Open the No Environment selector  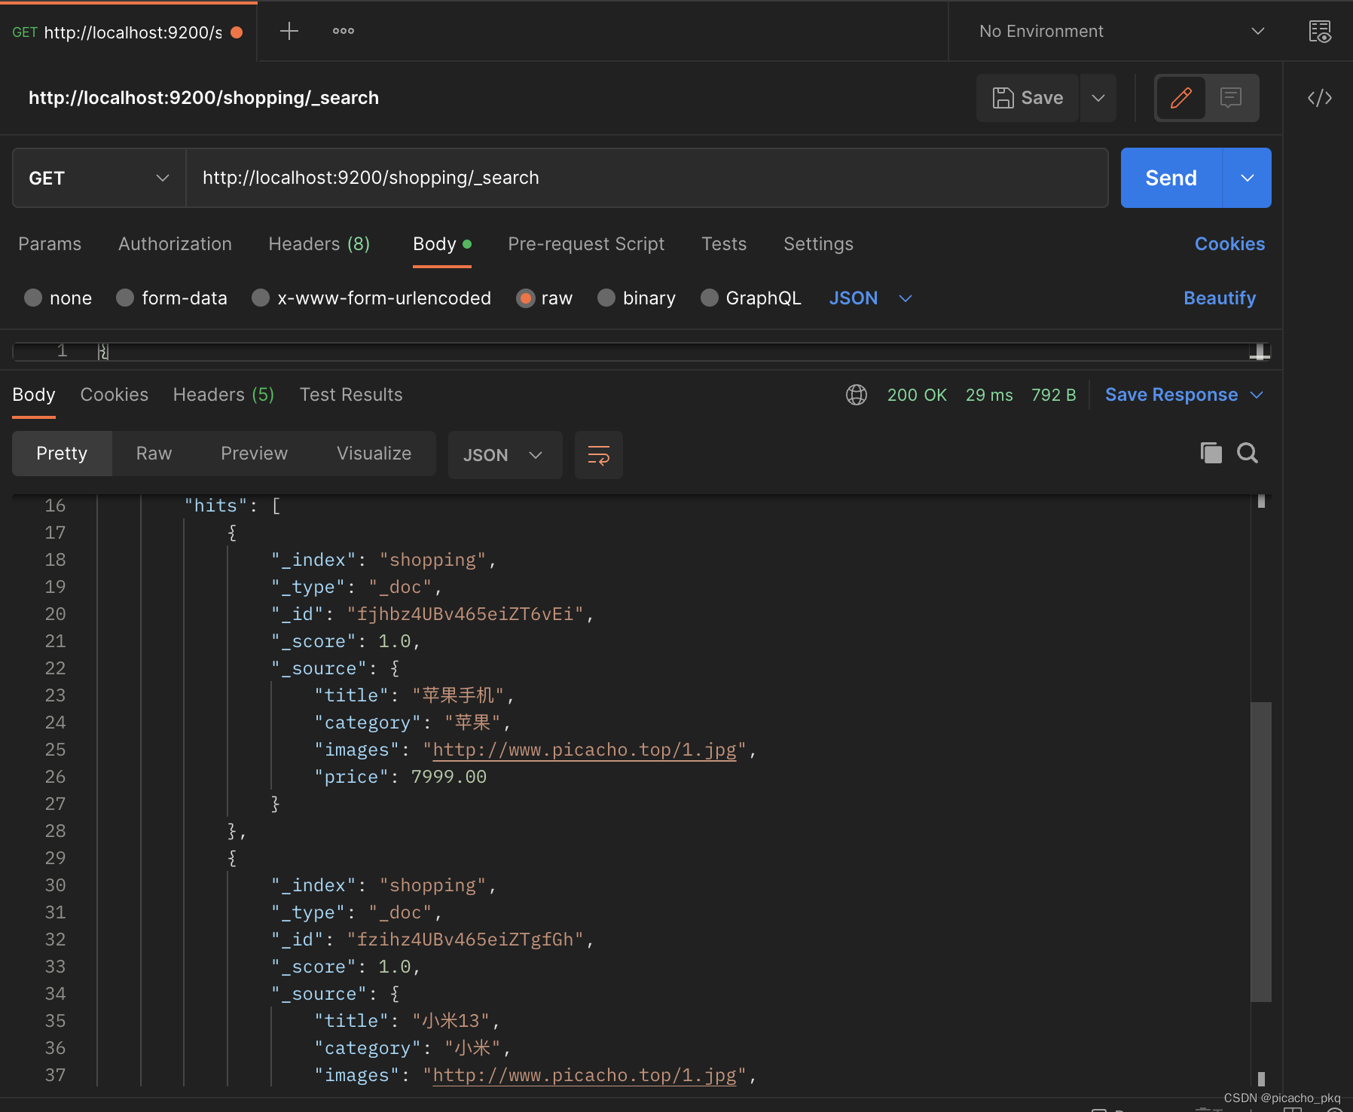1120,31
